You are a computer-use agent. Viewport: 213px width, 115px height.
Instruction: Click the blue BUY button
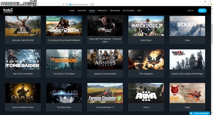202,11
